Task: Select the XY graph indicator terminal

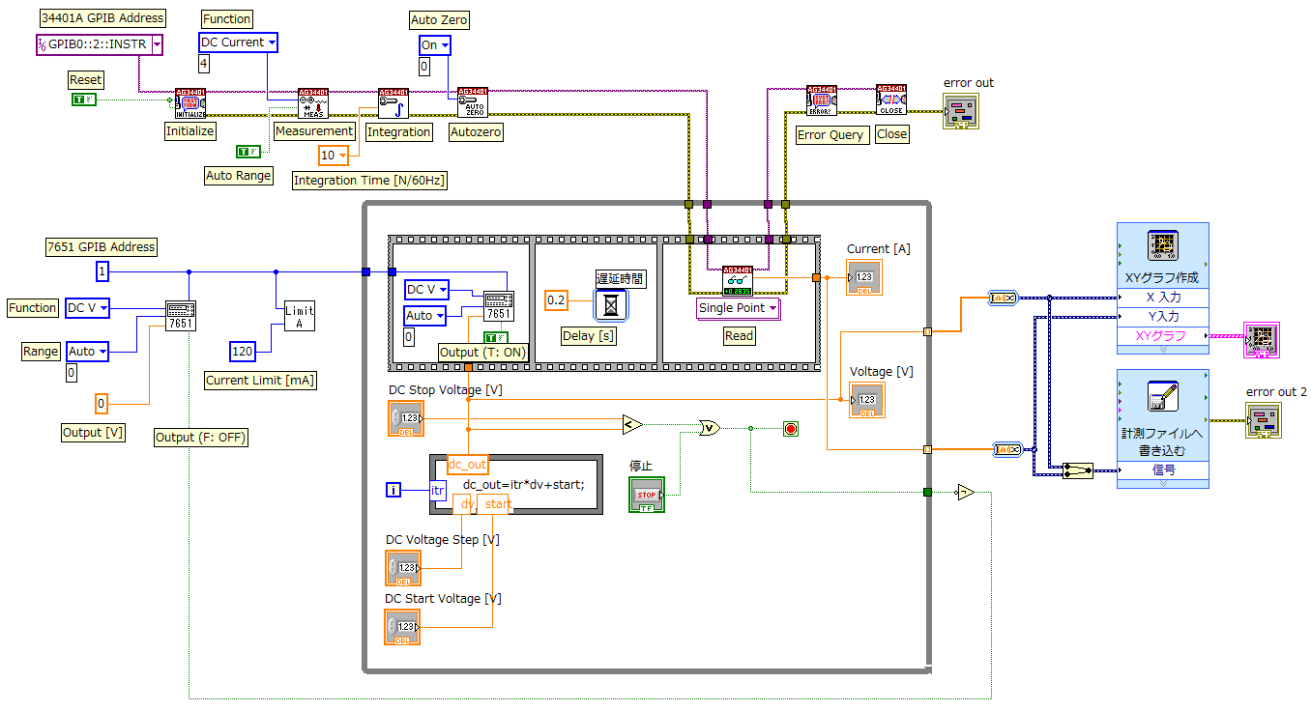Action: point(1260,340)
